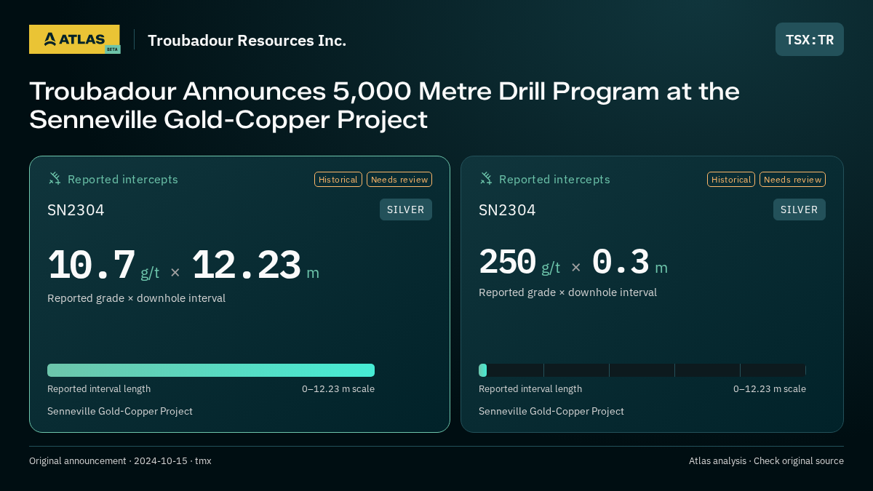Click the Atlas beta logo
This screenshot has height=491, width=873.
(x=74, y=39)
